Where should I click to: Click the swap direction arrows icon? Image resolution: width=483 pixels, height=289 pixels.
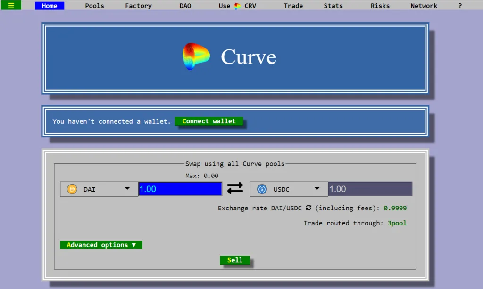(235, 188)
